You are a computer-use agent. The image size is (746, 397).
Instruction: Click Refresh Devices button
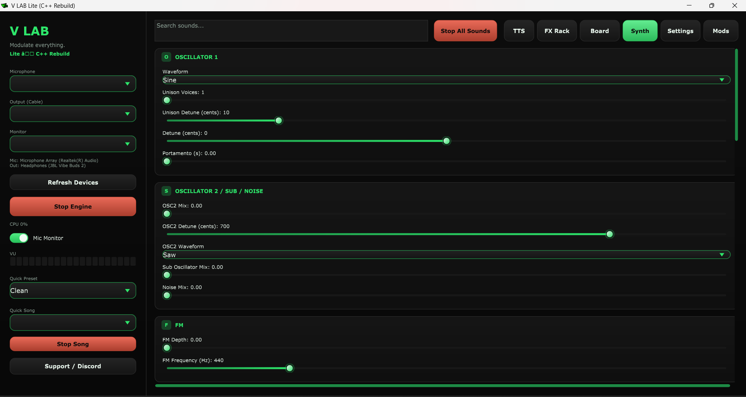point(73,182)
